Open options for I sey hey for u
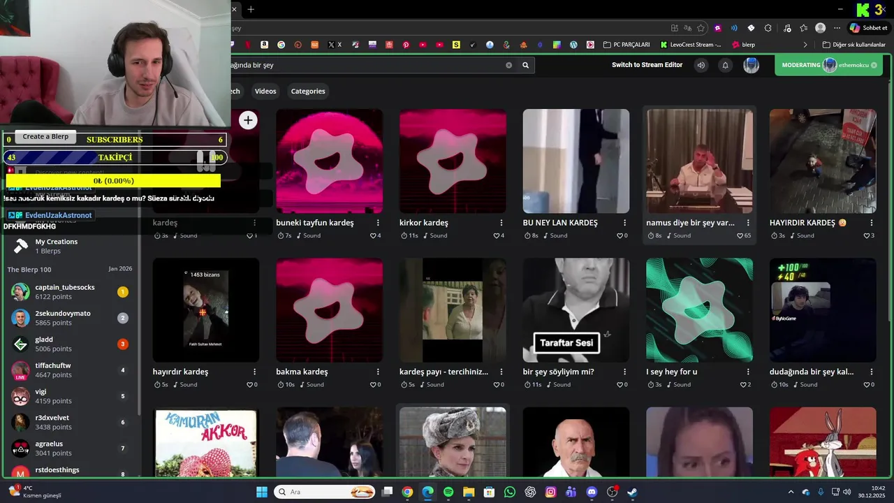Image resolution: width=894 pixels, height=503 pixels. coord(748,372)
